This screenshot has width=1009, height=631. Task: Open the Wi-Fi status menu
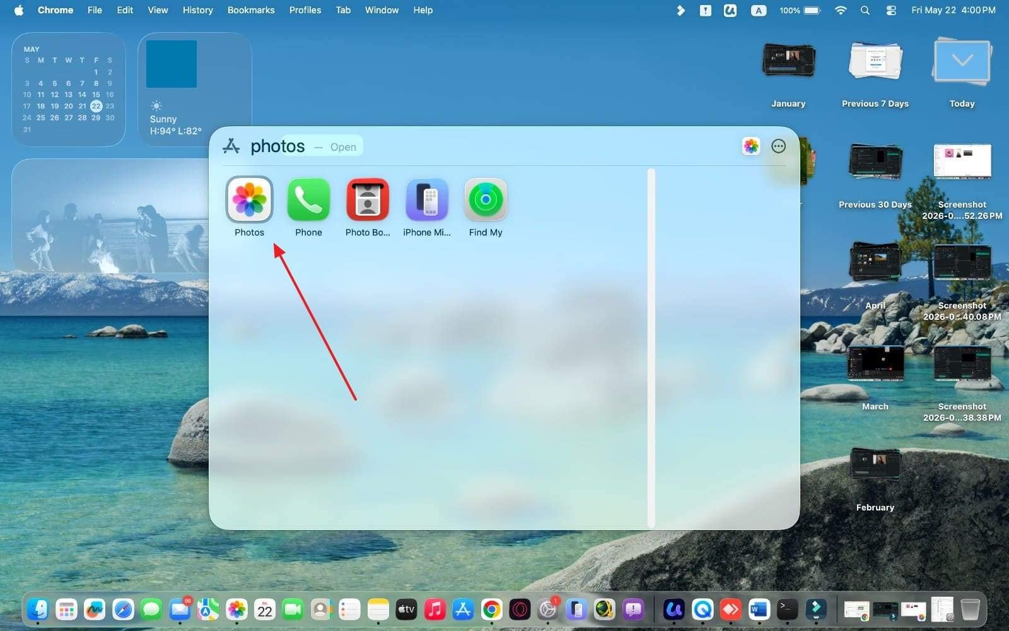(840, 10)
